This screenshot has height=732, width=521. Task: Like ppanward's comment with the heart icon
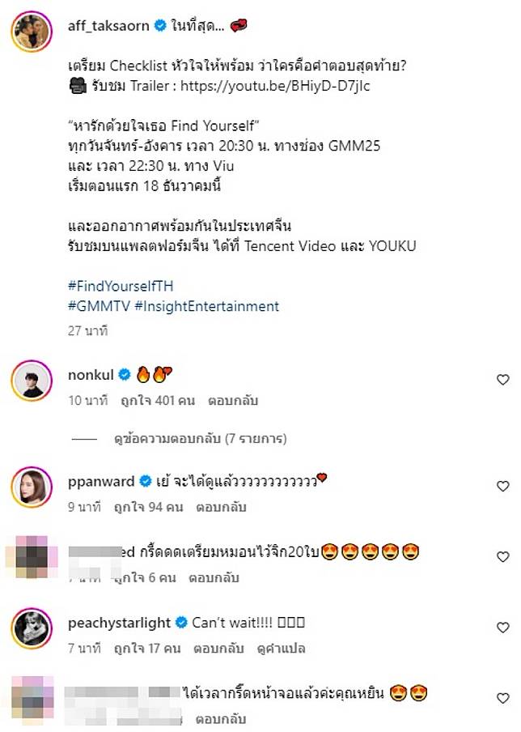click(502, 487)
